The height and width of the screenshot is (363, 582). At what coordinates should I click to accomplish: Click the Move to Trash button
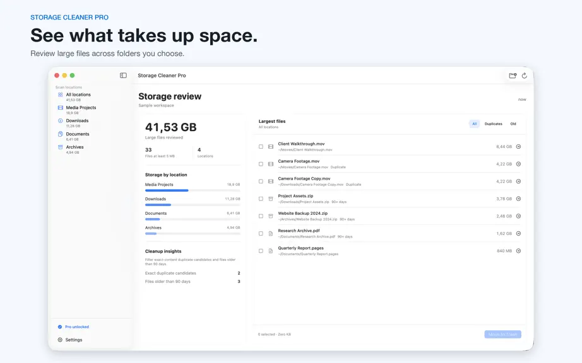pyautogui.click(x=502, y=335)
